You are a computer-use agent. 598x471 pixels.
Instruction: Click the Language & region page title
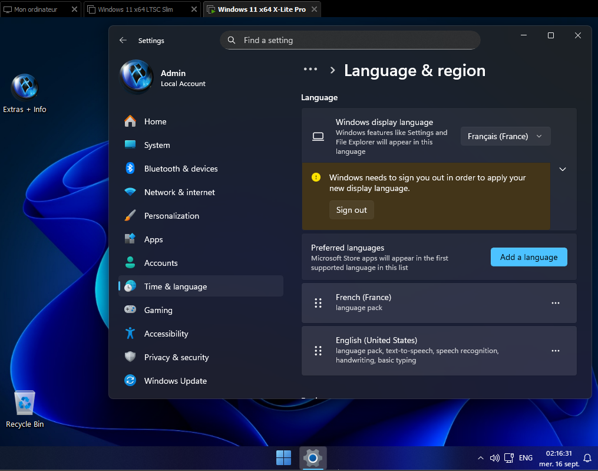point(415,71)
